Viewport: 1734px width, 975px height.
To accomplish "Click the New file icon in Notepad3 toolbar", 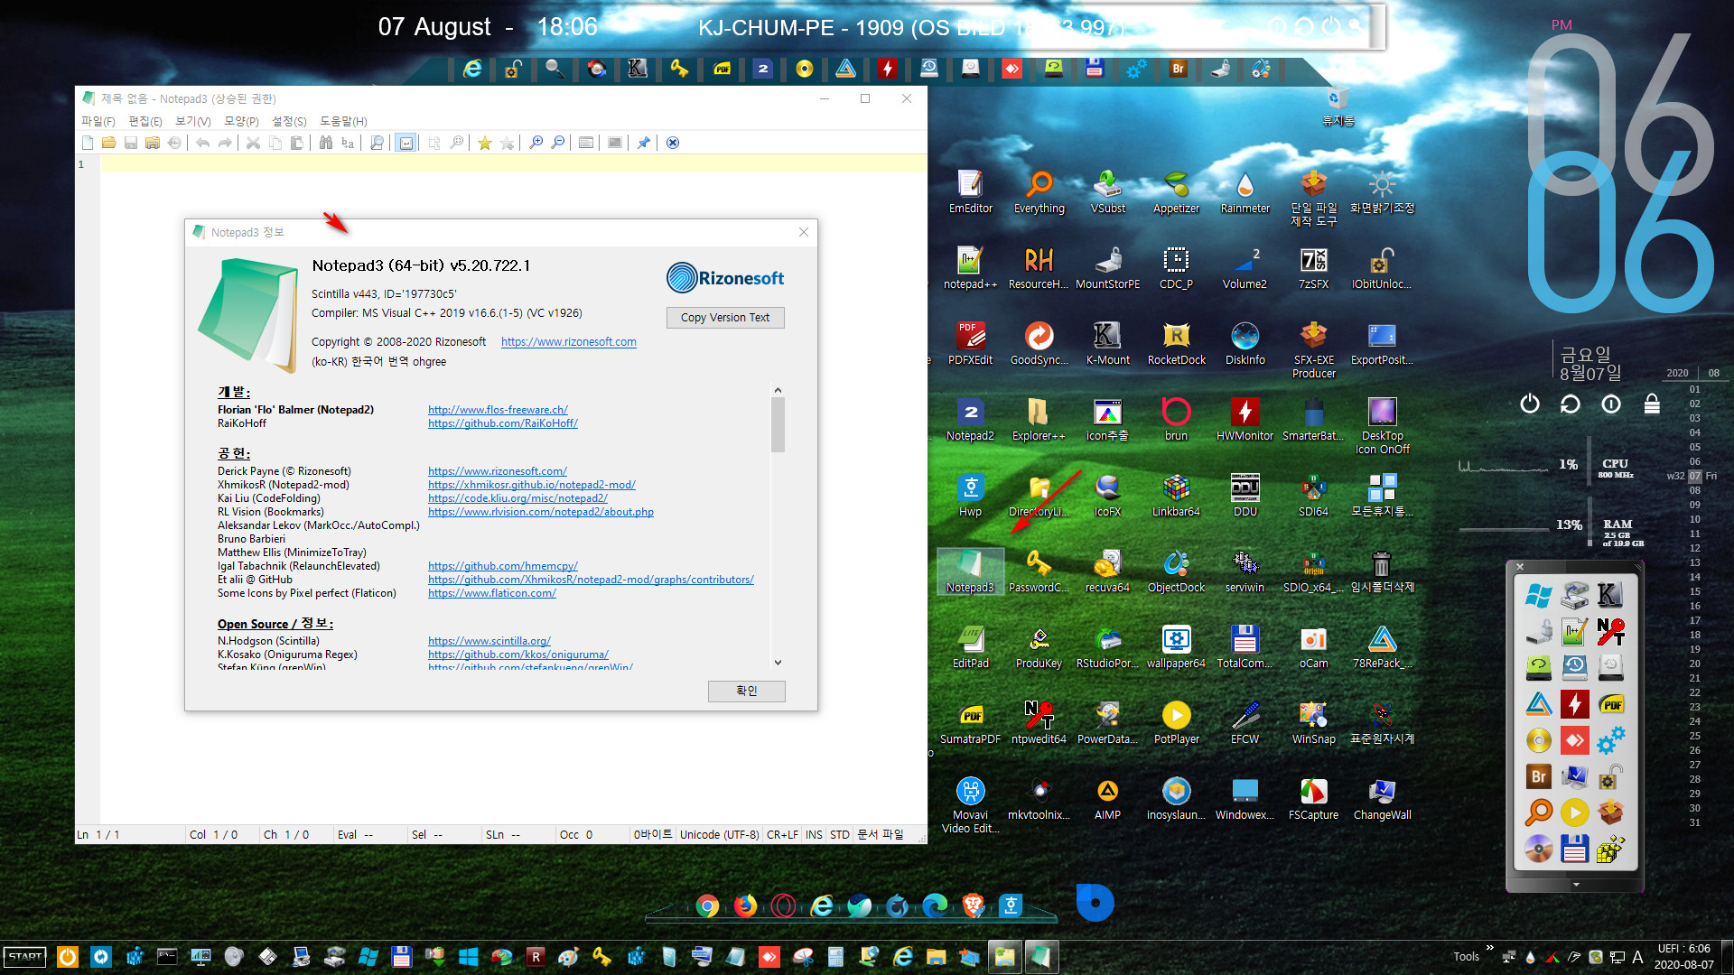I will (x=88, y=143).
